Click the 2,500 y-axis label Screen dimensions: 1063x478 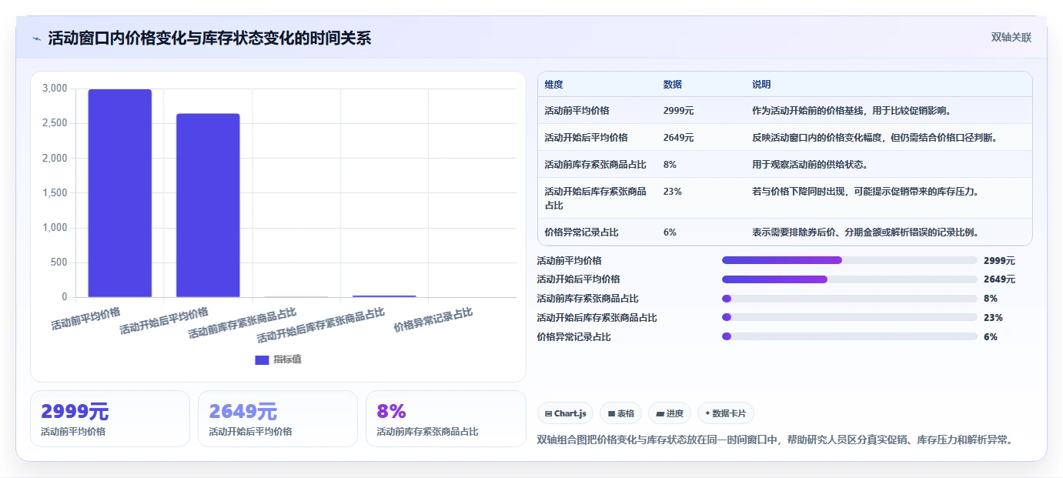55,123
